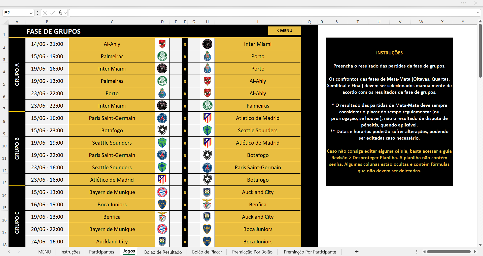
Task: Click the yellow < MENU button
Action: [284, 30]
